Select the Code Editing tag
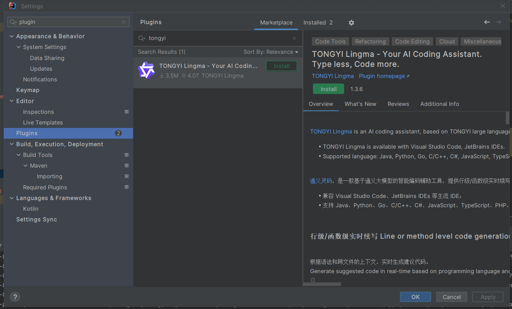512x309 pixels. (x=412, y=41)
